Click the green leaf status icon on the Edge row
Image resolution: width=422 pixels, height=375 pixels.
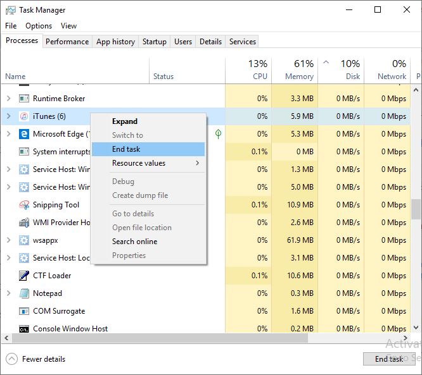[x=218, y=134]
